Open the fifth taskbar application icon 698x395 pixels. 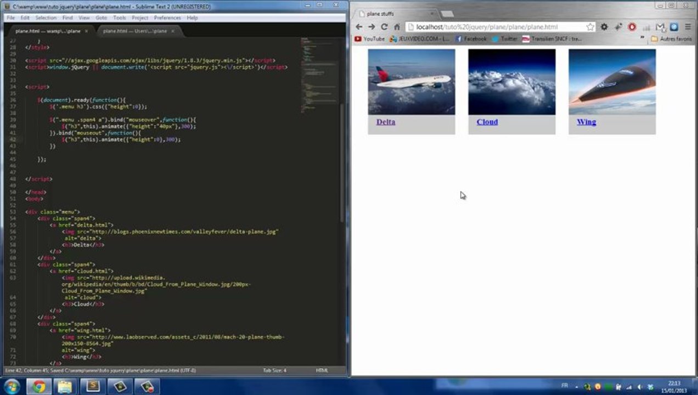click(120, 387)
